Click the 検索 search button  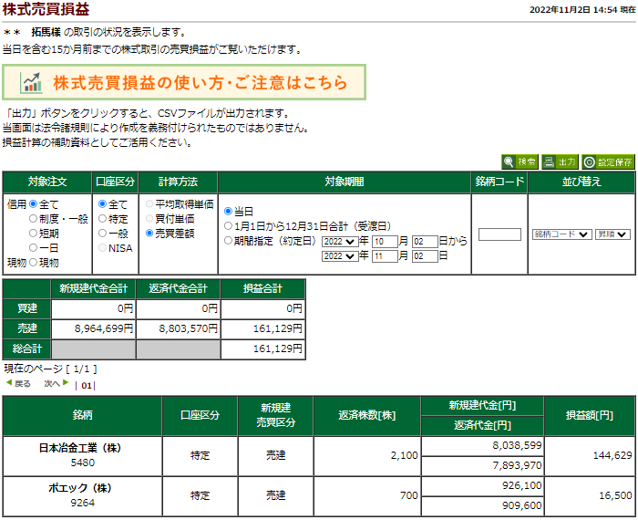tap(520, 162)
